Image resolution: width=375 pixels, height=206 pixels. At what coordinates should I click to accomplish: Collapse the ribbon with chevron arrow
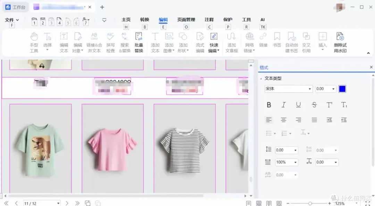point(368,53)
